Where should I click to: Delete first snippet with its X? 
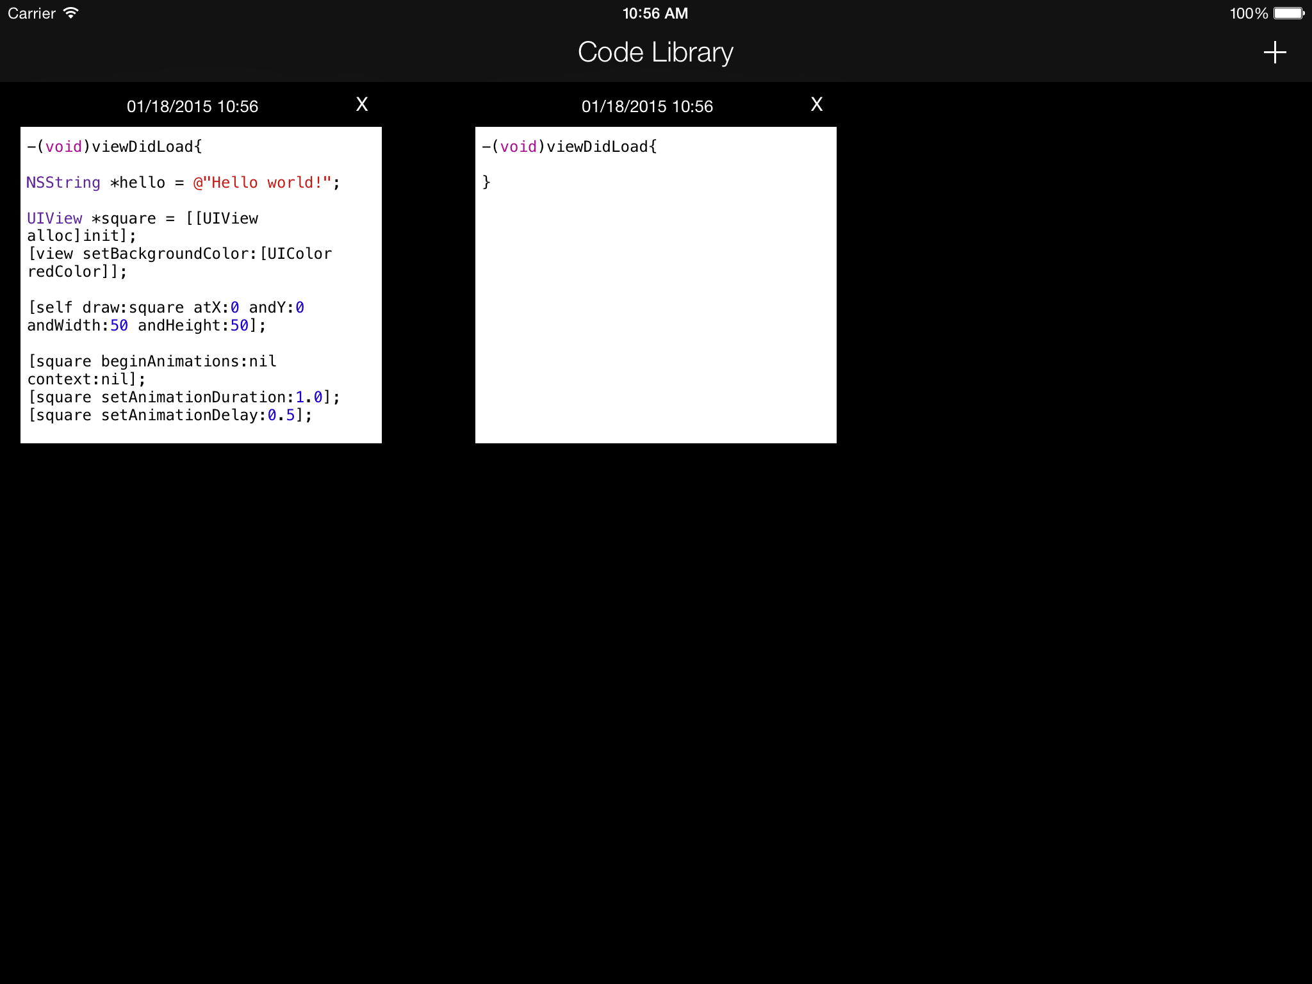pyautogui.click(x=362, y=104)
